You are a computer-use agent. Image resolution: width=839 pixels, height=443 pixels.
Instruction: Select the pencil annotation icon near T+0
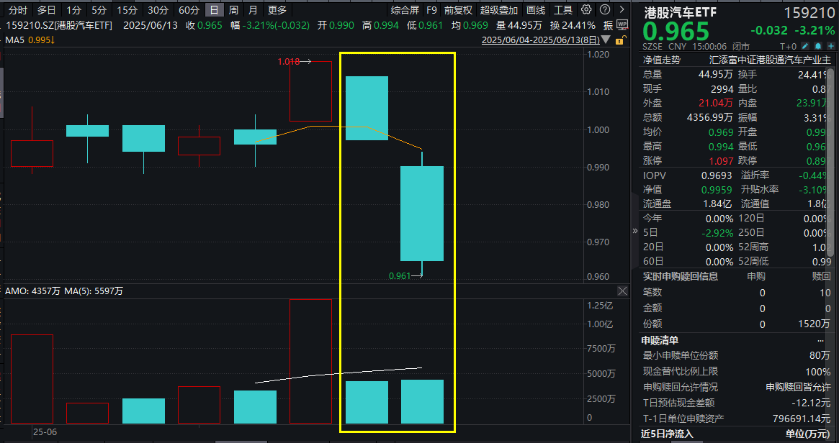[805, 46]
